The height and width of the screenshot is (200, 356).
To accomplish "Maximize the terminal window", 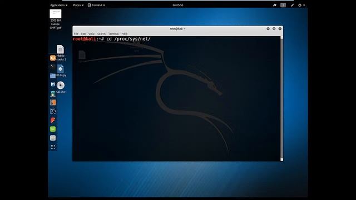I will coord(274,29).
